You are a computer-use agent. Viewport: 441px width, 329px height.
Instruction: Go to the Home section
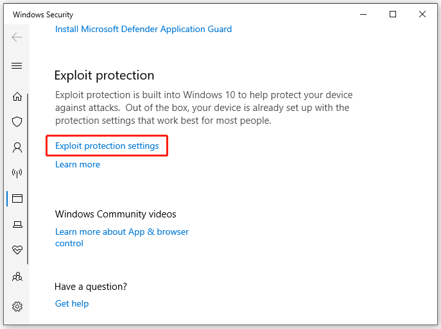tap(17, 97)
